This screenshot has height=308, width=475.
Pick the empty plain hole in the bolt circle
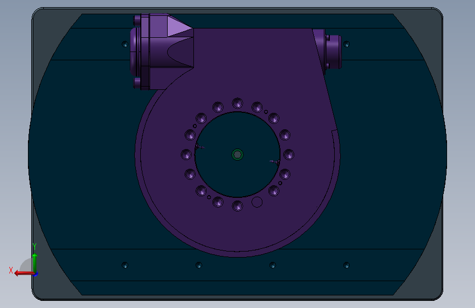(257, 202)
